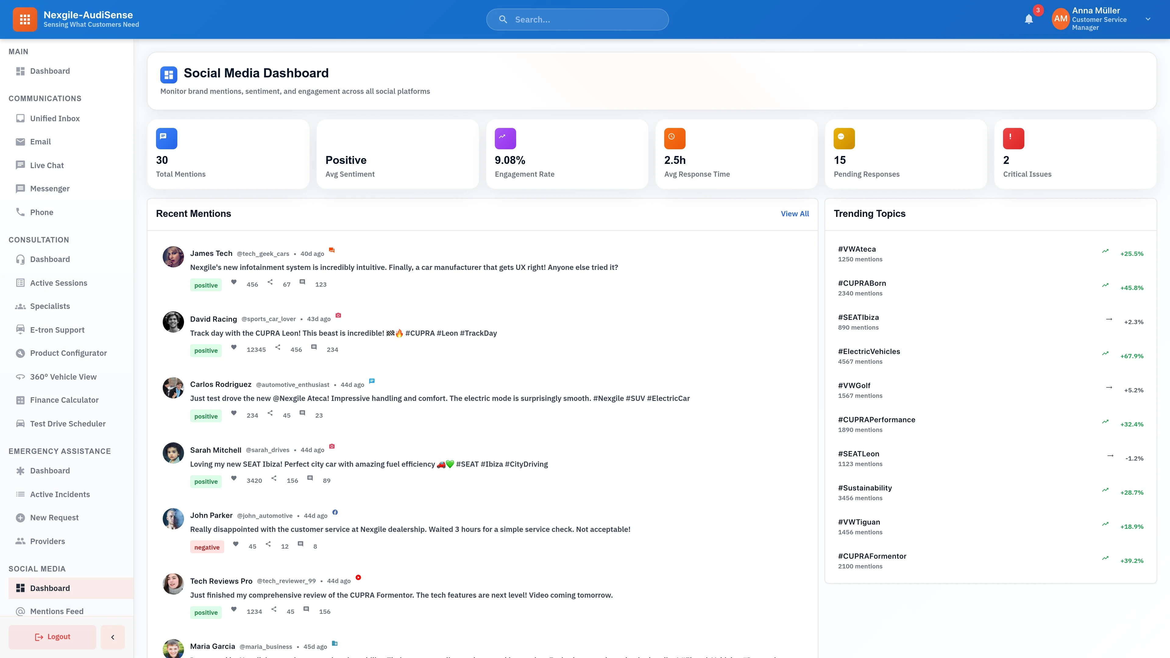Viewport: 1170px width, 658px height.
Task: Open the notifications bell
Action: 1029,19
